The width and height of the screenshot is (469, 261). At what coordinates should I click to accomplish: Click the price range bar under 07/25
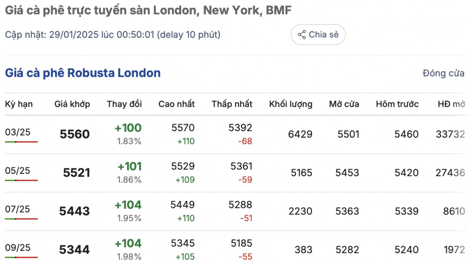(21, 218)
